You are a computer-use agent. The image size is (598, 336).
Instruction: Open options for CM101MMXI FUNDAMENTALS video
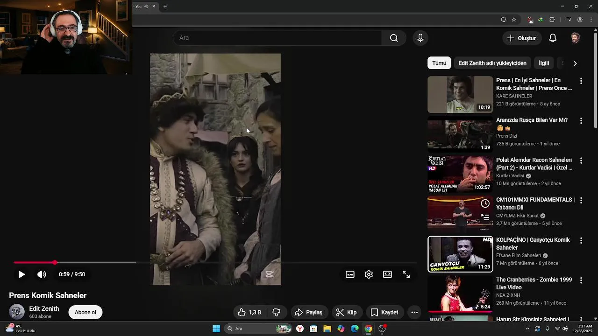581,200
